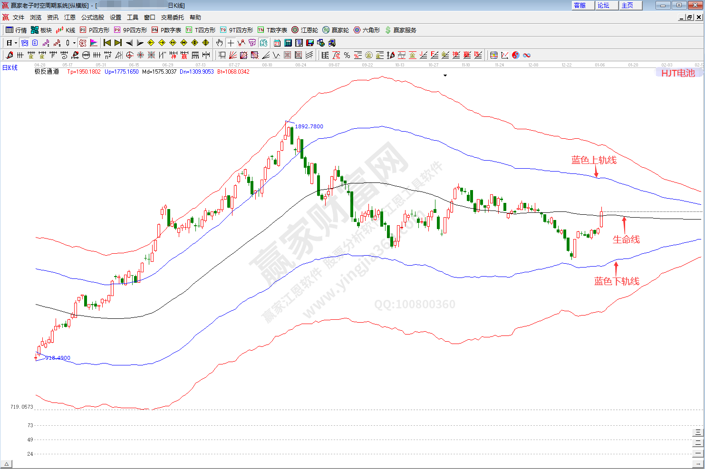Launch the 赢家轮 wheel tool
Image resolution: width=705 pixels, height=469 pixels.
coord(336,30)
